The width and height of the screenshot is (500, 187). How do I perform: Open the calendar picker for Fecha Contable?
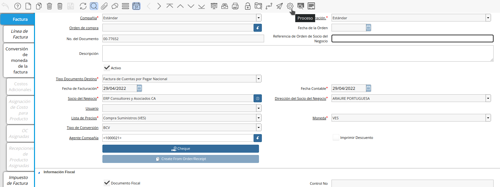pos(369,88)
